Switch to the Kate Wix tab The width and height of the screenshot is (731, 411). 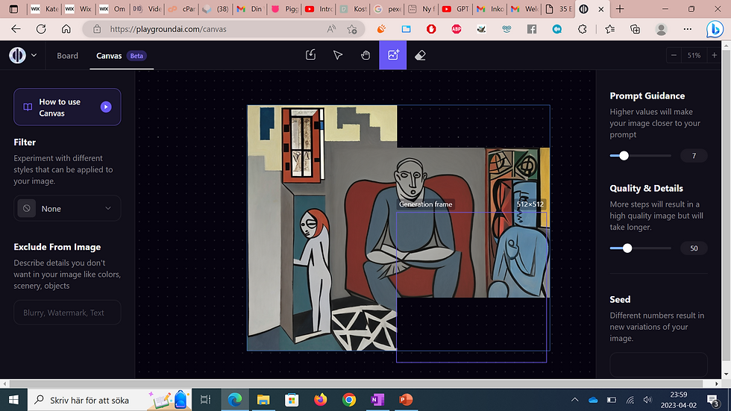pyautogui.click(x=44, y=9)
